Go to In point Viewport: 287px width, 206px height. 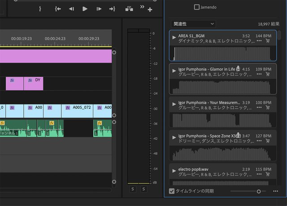click(57, 9)
